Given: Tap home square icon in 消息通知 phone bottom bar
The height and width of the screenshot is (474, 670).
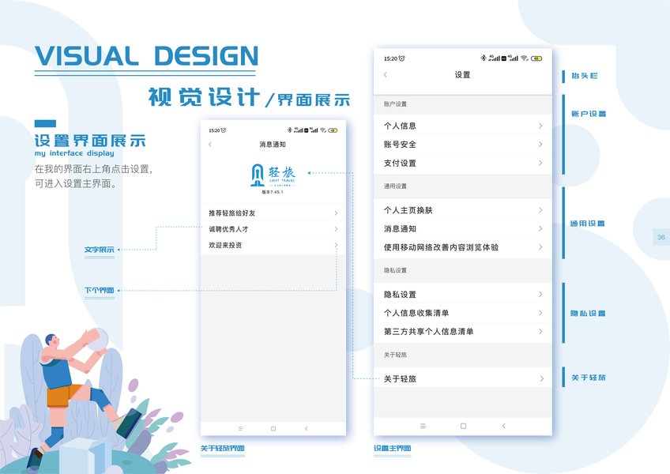Looking at the screenshot, I should click(273, 428).
